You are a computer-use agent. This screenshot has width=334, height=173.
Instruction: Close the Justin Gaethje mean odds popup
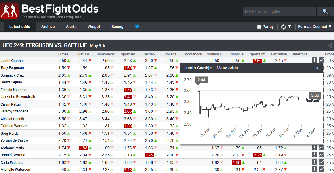point(317,68)
